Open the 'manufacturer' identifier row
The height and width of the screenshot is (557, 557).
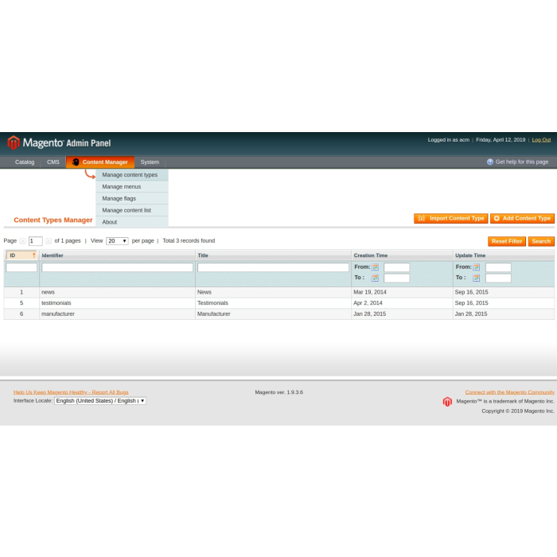tap(117, 314)
